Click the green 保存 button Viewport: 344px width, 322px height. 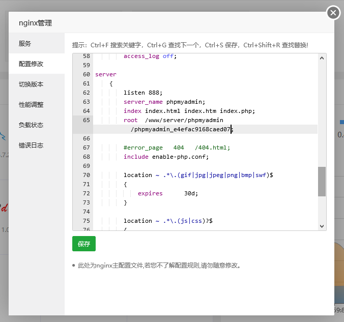tap(83, 244)
